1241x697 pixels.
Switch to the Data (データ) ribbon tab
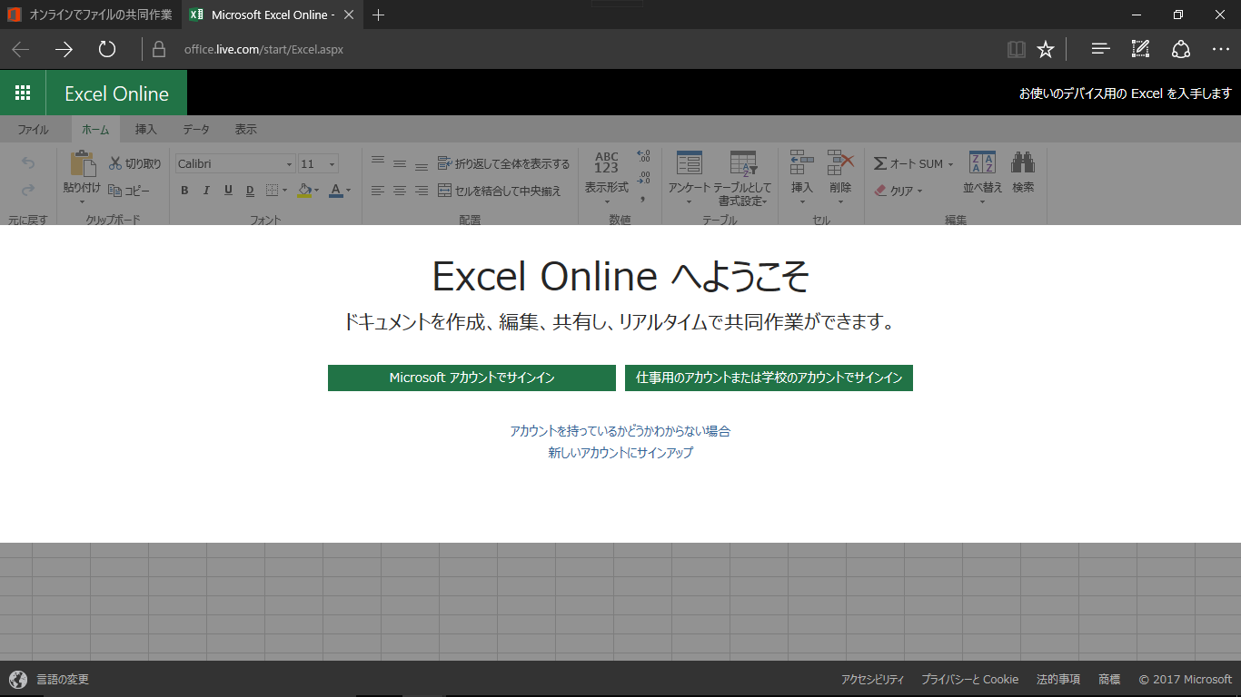pyautogui.click(x=196, y=129)
